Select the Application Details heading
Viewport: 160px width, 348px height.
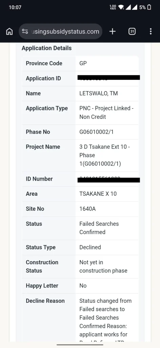(x=47, y=48)
